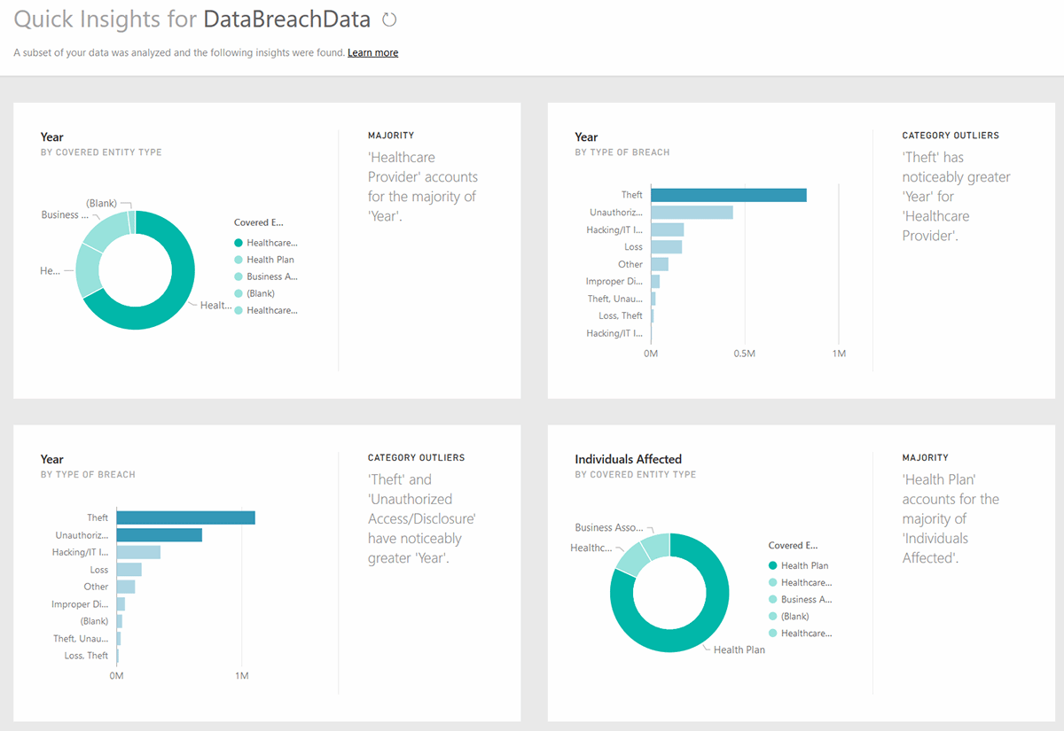The image size is (1064, 731).
Task: Select Health Plan in Individuals Affected legend
Action: 802,565
